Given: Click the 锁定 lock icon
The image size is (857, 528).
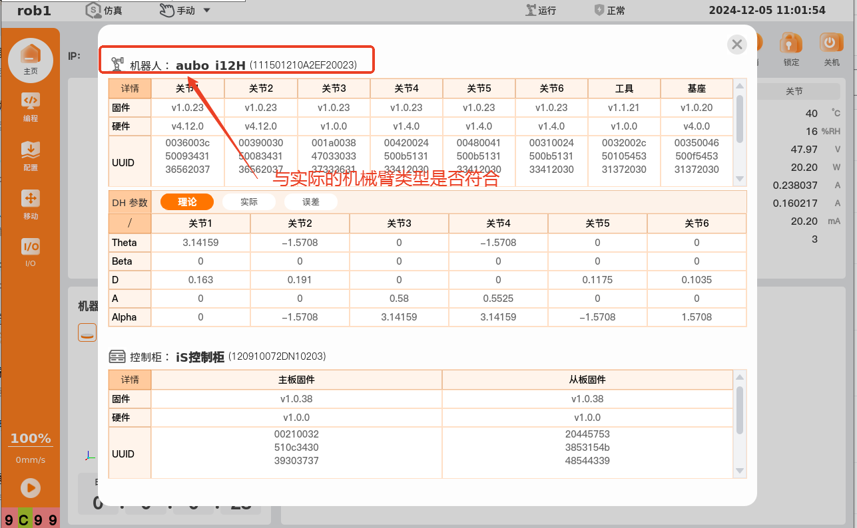Looking at the screenshot, I should [x=791, y=48].
